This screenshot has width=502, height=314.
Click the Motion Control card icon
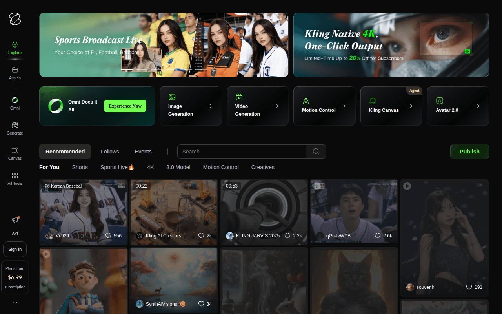click(x=306, y=101)
